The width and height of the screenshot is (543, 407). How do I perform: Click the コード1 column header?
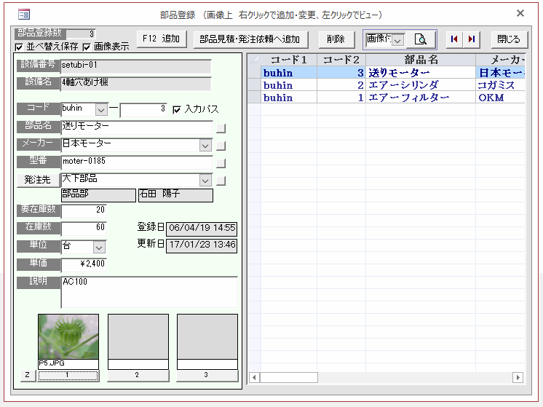point(289,60)
